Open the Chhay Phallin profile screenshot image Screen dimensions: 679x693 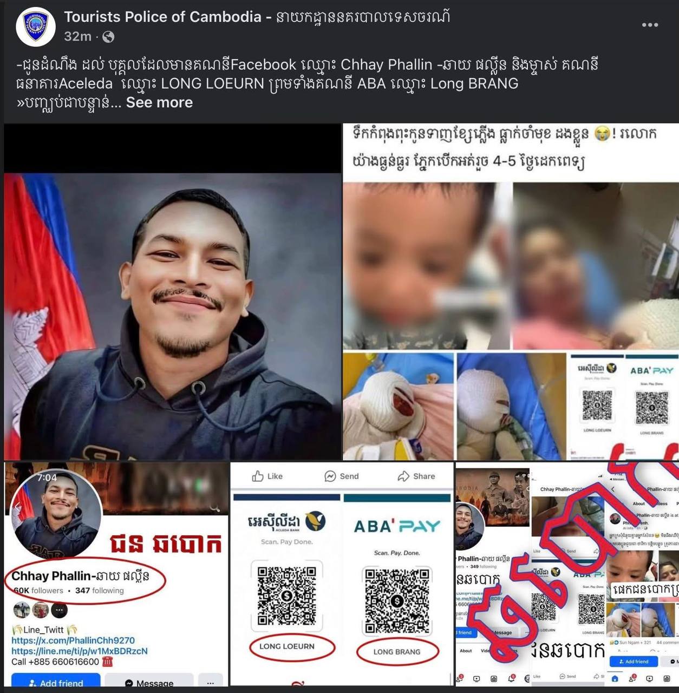(x=116, y=574)
